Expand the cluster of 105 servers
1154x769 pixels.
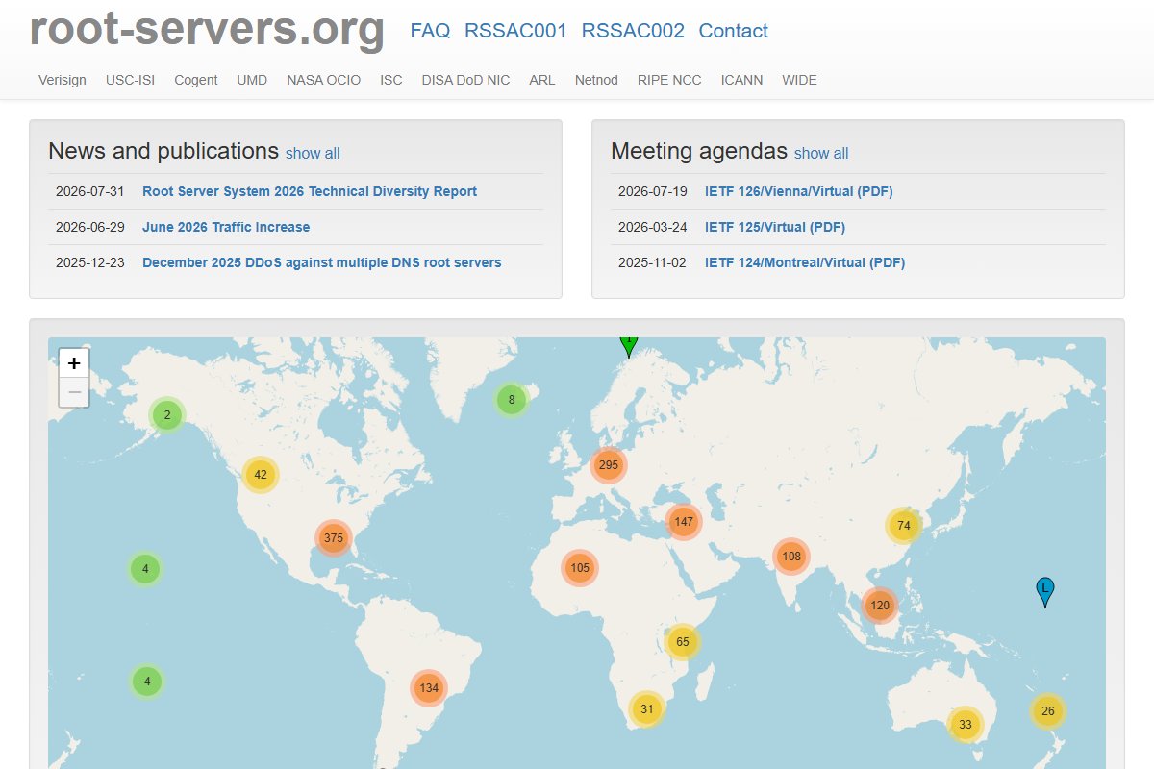pyautogui.click(x=580, y=568)
